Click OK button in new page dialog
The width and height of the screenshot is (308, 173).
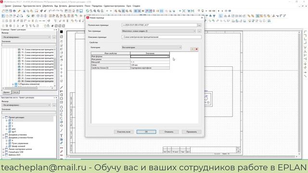(146, 132)
